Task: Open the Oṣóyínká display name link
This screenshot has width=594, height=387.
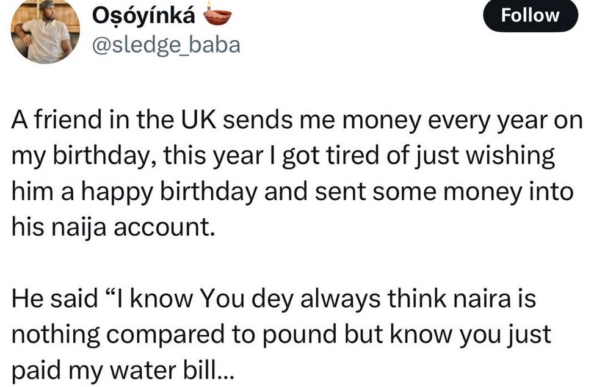Action: (x=144, y=16)
